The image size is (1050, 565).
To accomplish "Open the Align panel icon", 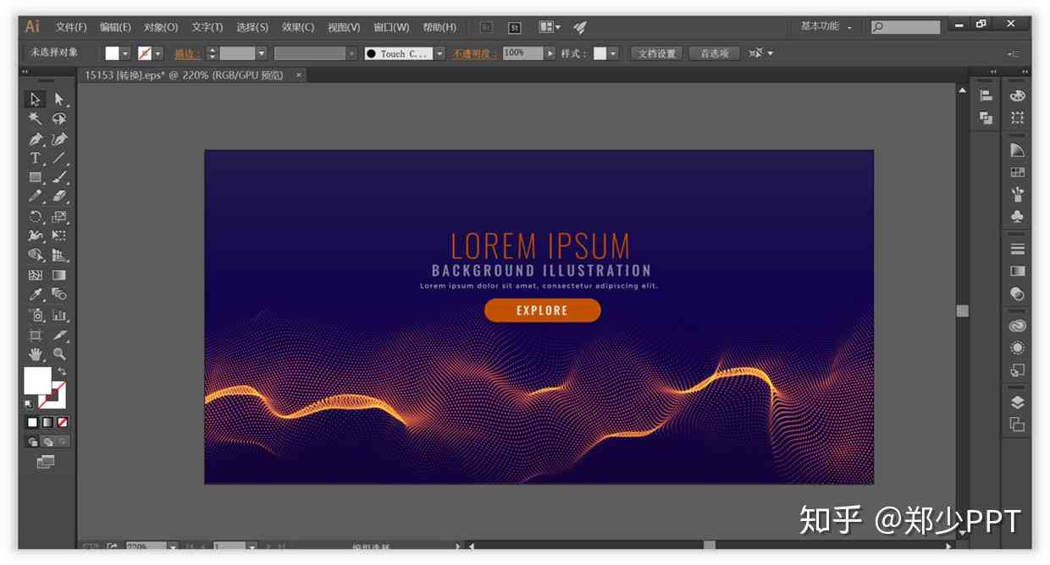I will [986, 96].
